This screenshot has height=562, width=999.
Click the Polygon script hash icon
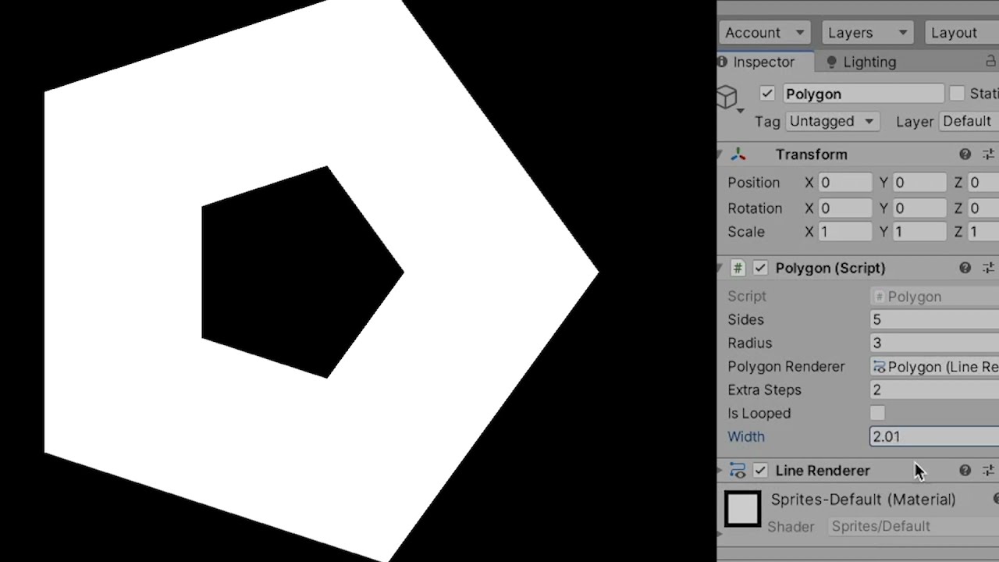click(x=738, y=268)
